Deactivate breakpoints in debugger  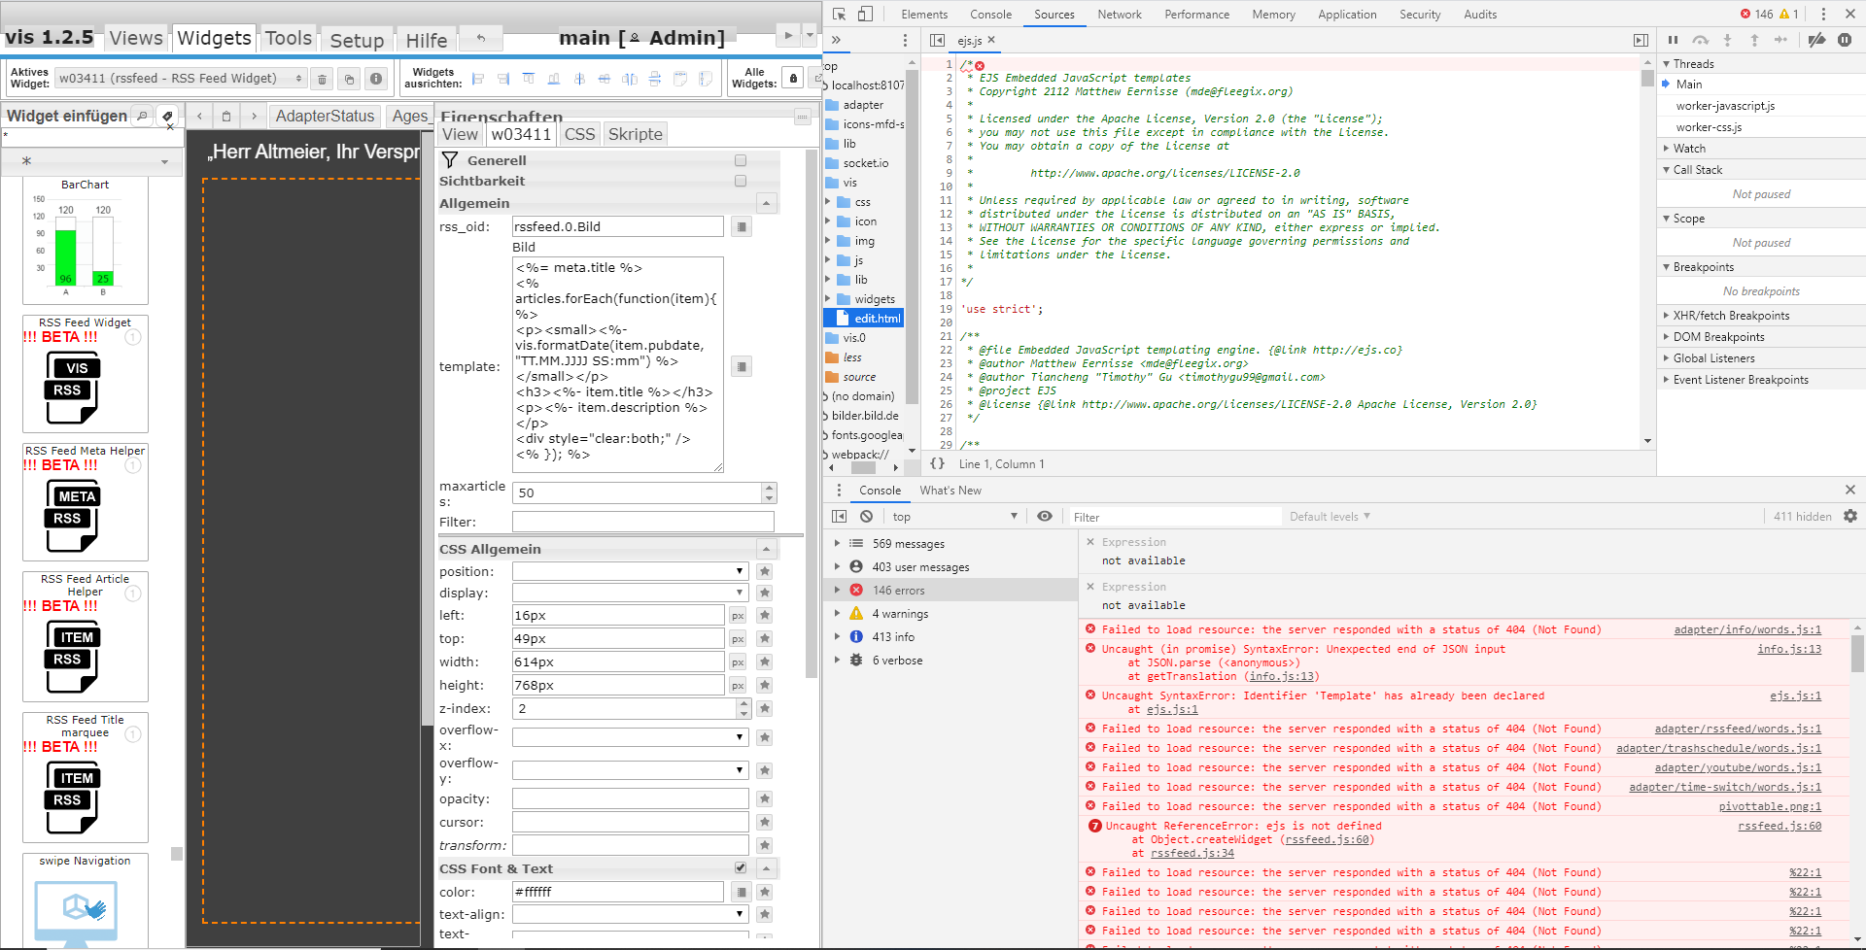point(1816,40)
